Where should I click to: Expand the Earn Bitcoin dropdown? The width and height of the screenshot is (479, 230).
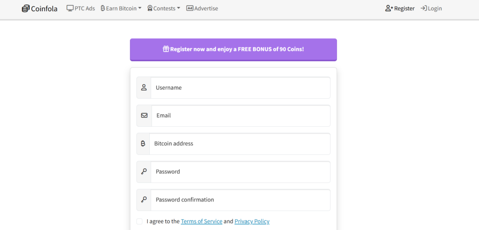[121, 8]
